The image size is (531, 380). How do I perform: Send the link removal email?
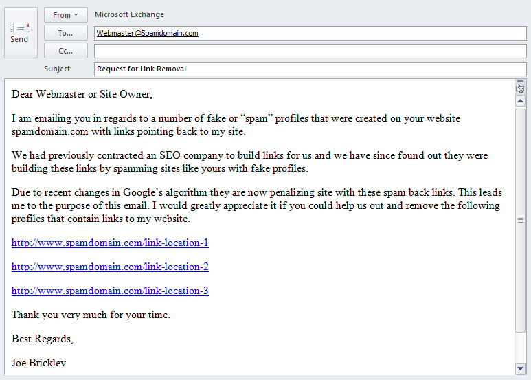click(x=21, y=32)
